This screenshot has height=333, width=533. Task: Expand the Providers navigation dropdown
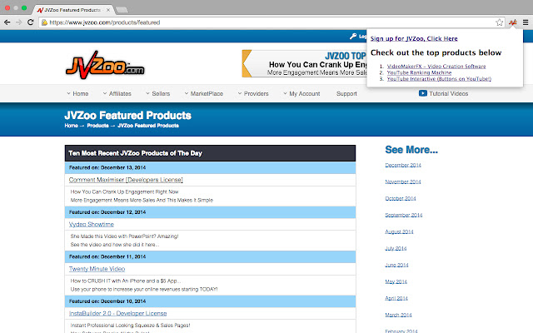[253, 93]
